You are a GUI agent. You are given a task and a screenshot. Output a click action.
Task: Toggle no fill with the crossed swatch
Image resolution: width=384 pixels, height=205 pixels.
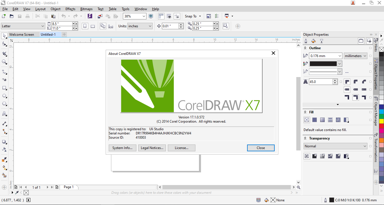[x=307, y=120]
